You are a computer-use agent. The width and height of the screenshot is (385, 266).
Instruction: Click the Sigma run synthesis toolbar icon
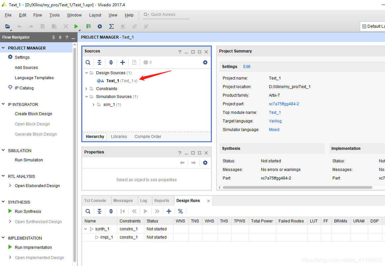tap(111, 26)
